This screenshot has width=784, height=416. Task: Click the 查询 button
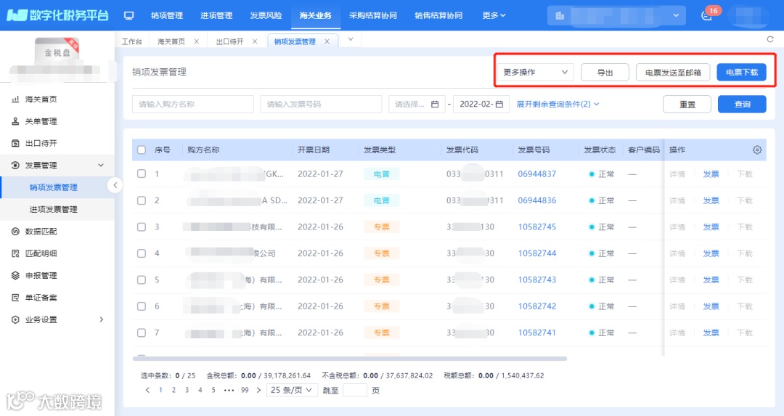click(x=742, y=104)
